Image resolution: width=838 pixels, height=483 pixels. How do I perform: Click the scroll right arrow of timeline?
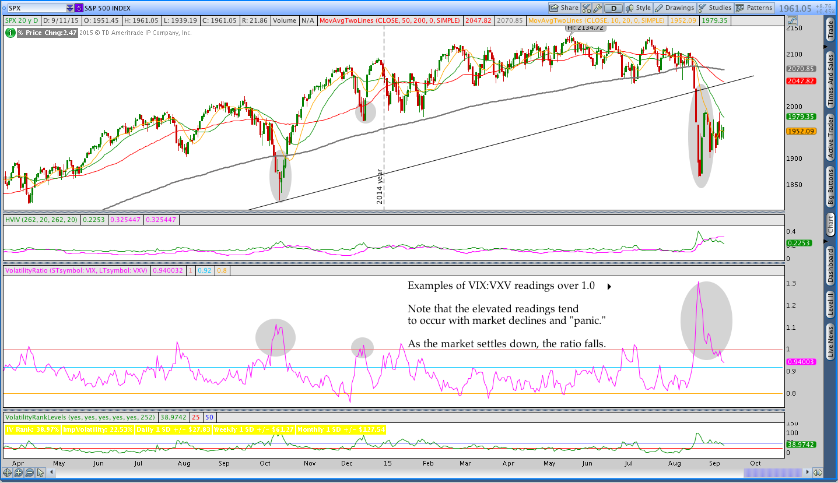pos(807,473)
